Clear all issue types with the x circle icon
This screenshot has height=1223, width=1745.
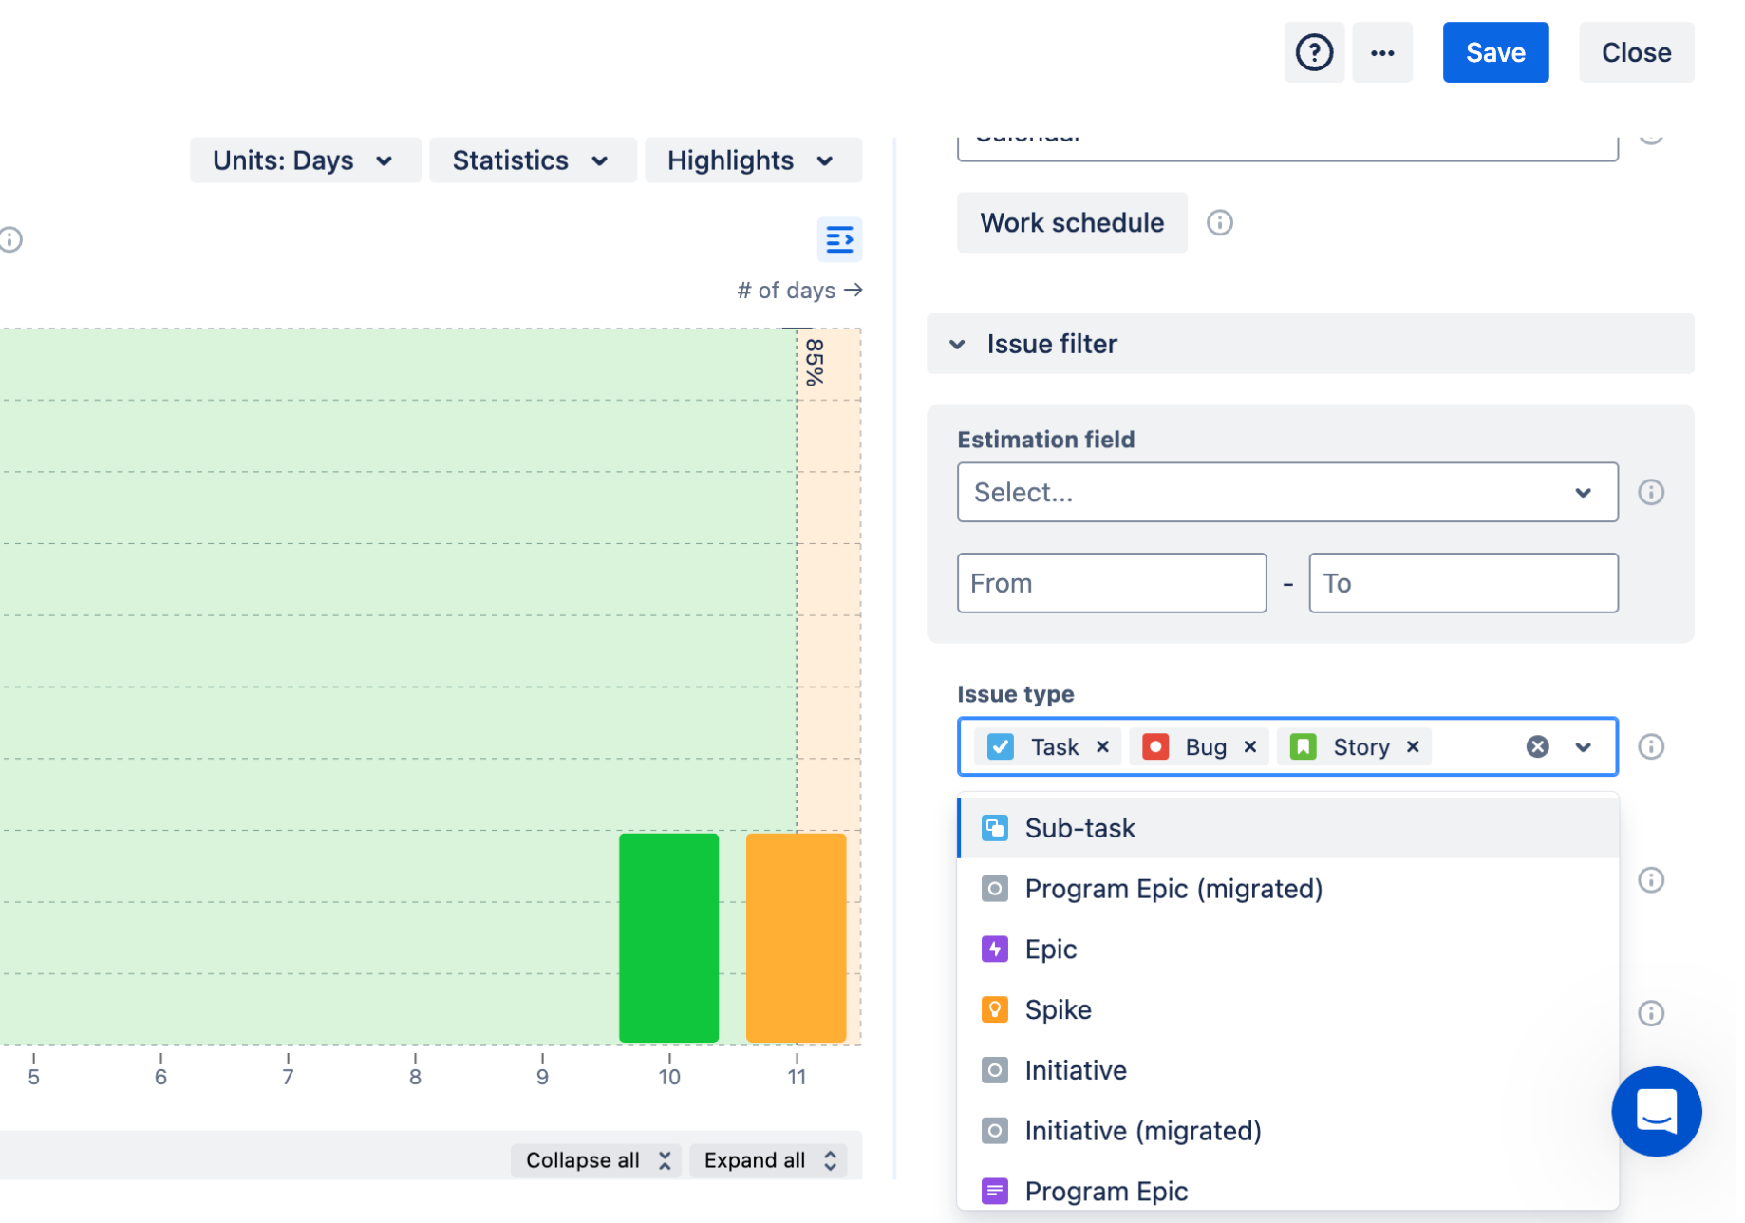click(1538, 746)
